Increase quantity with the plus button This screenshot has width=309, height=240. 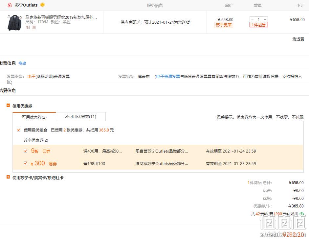pos(265,19)
